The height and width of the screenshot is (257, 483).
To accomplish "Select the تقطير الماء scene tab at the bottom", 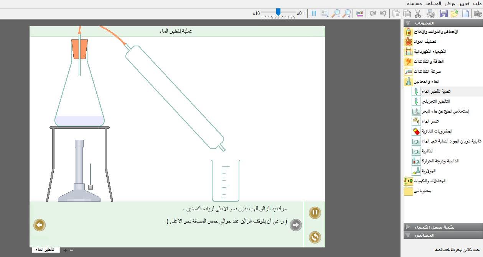I will 46,250.
